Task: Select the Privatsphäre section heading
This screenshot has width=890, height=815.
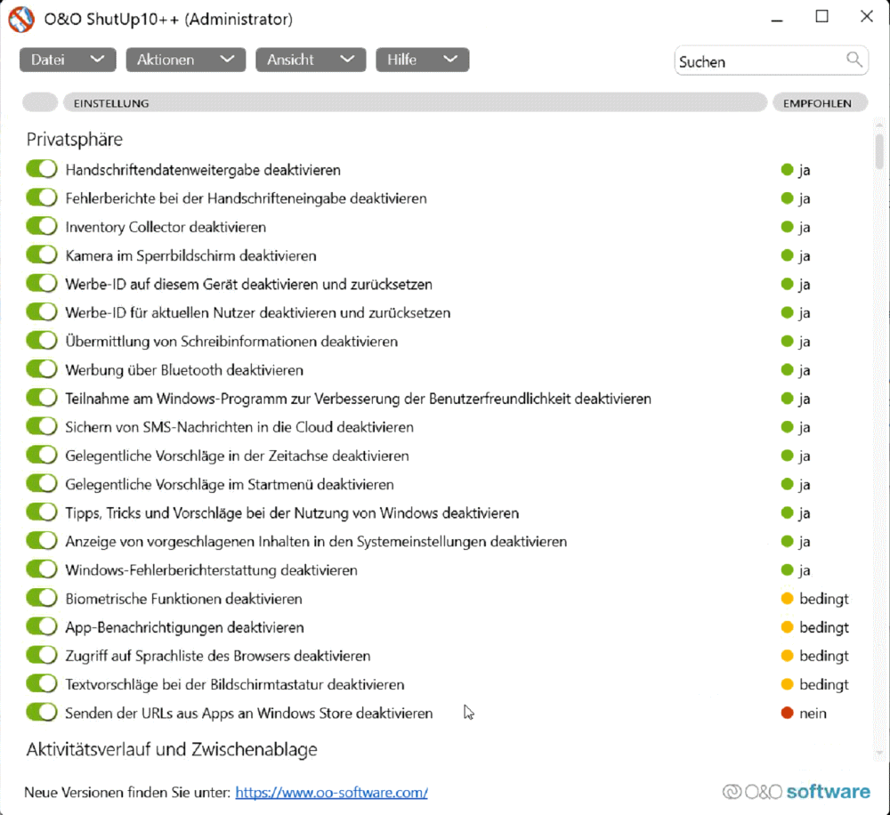Action: pyautogui.click(x=75, y=139)
